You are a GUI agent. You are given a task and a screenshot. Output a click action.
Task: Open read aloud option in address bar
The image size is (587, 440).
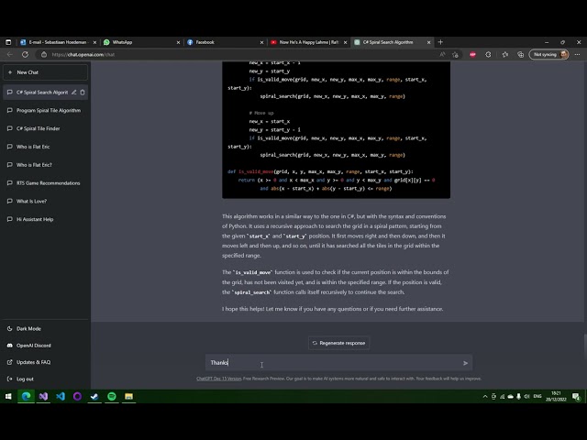coord(442,55)
